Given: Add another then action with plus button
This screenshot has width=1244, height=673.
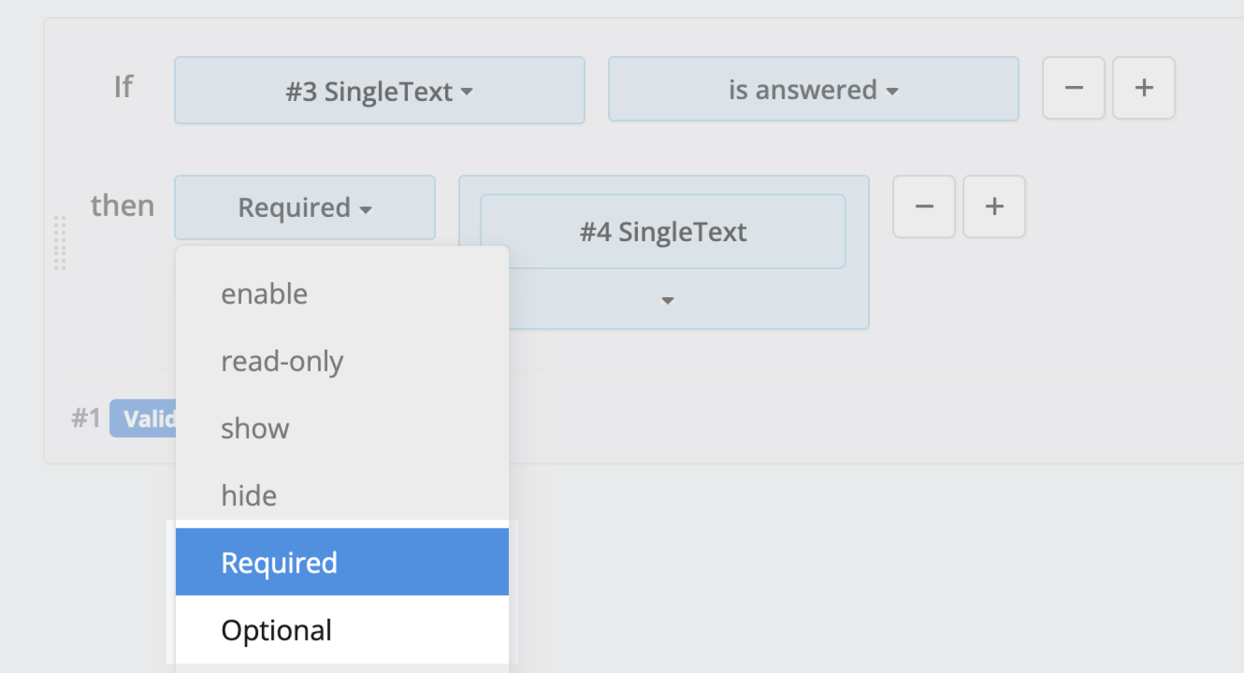Looking at the screenshot, I should click(x=994, y=206).
